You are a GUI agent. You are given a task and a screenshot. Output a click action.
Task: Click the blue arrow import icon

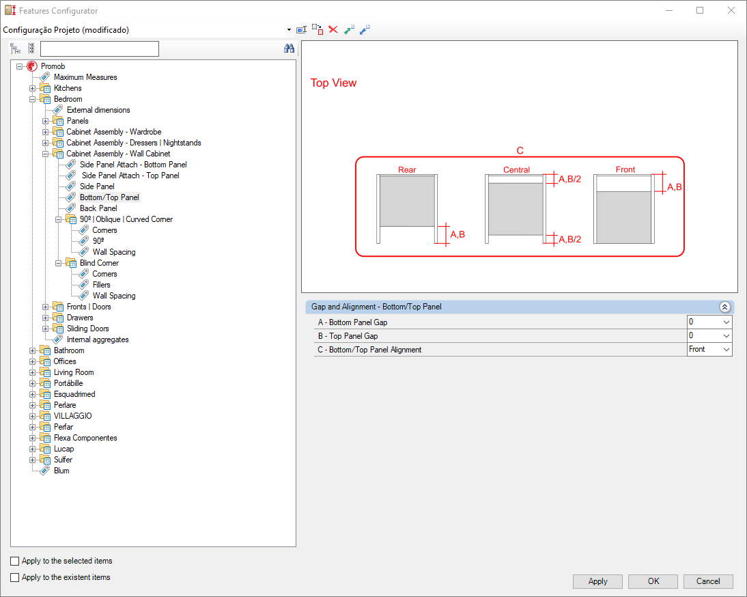coord(365,29)
